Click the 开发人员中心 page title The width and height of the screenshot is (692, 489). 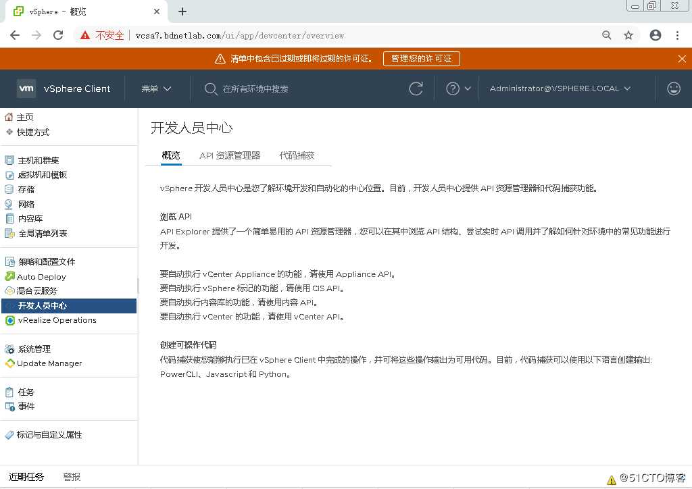tap(191, 128)
